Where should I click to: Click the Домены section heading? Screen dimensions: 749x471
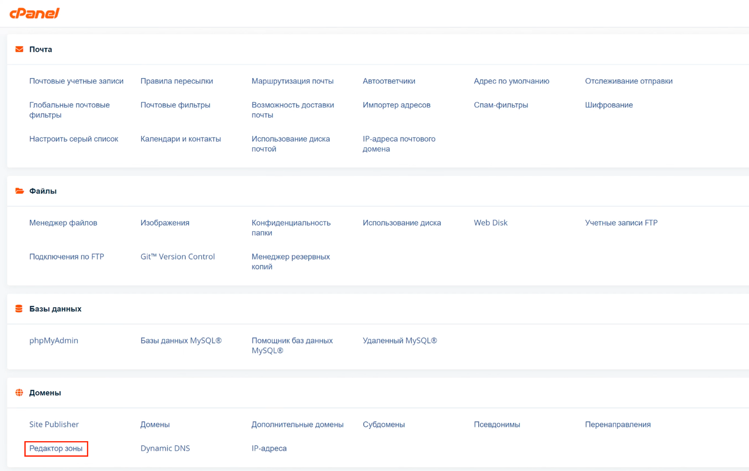[x=45, y=393]
